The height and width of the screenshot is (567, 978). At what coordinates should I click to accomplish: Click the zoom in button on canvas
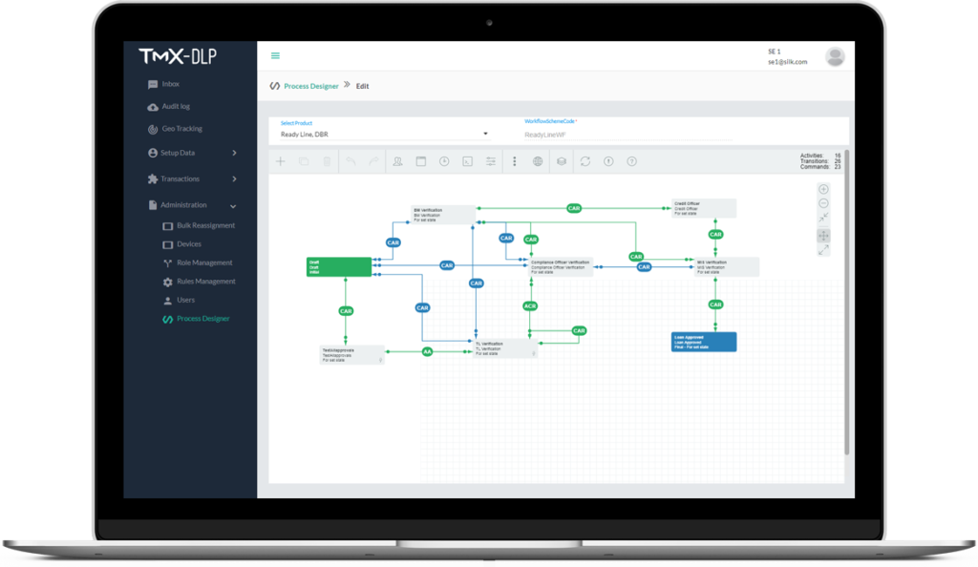823,189
